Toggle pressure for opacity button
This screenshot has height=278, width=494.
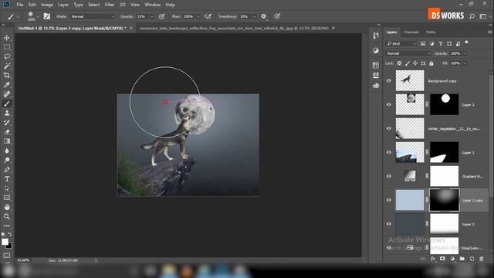[x=161, y=16]
